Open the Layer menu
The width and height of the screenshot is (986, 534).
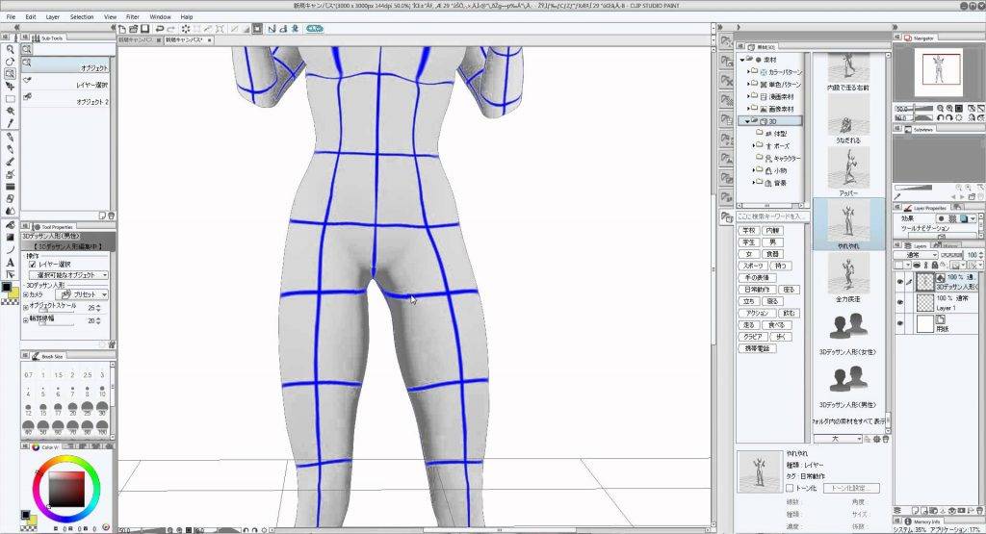(x=53, y=17)
